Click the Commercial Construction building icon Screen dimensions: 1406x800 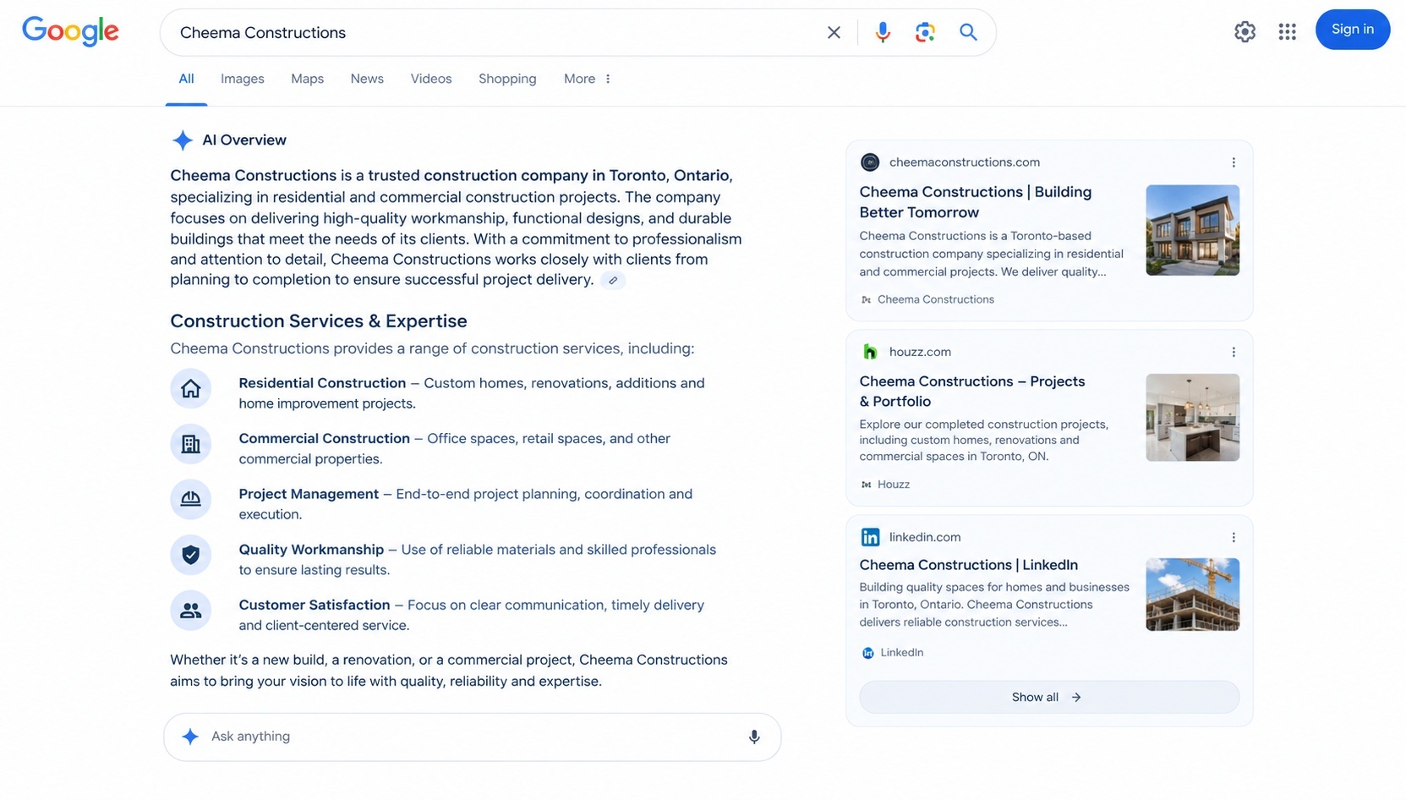pyautogui.click(x=191, y=444)
